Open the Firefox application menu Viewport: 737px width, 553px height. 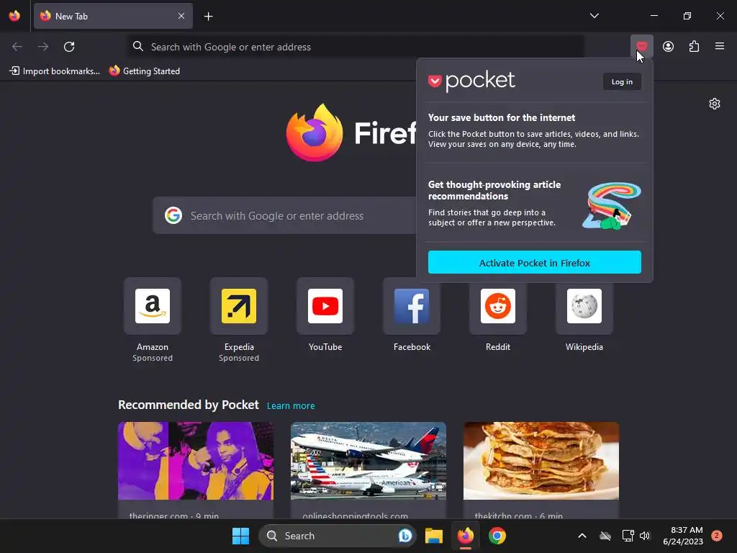coord(720,46)
